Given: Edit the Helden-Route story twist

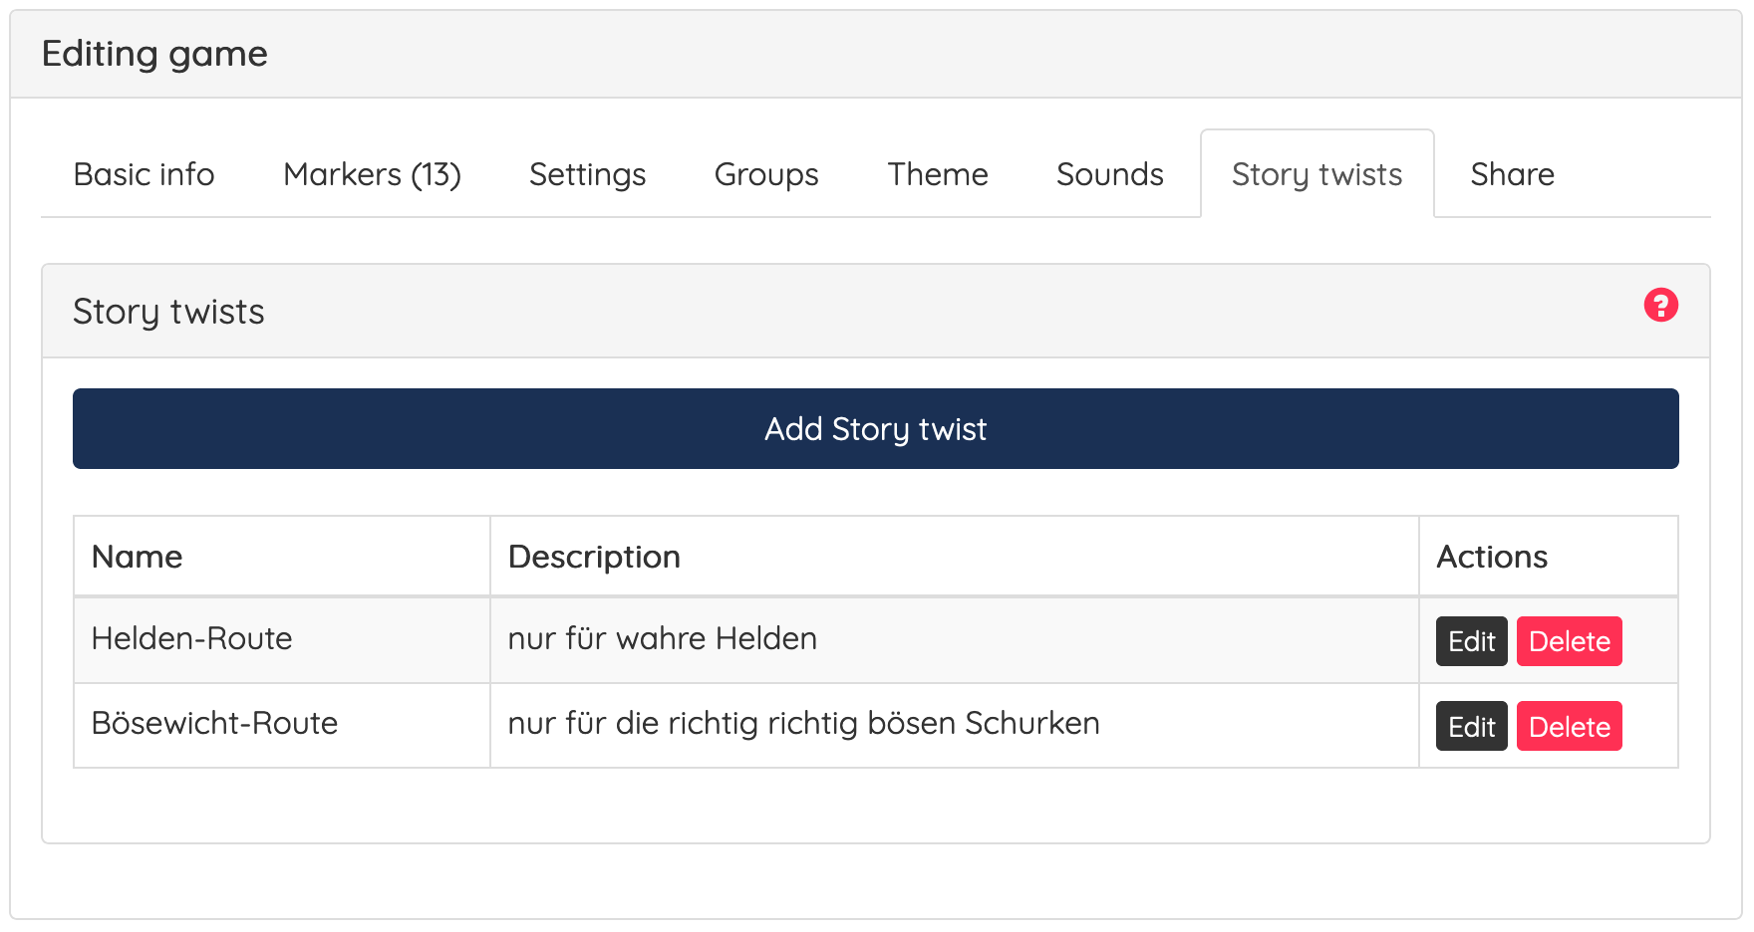Looking at the screenshot, I should pyautogui.click(x=1471, y=641).
